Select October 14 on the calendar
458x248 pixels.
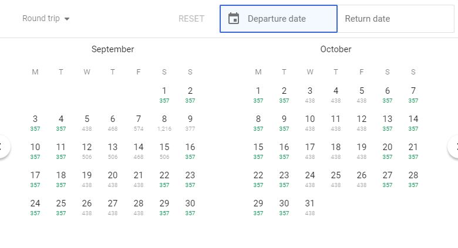(413, 122)
